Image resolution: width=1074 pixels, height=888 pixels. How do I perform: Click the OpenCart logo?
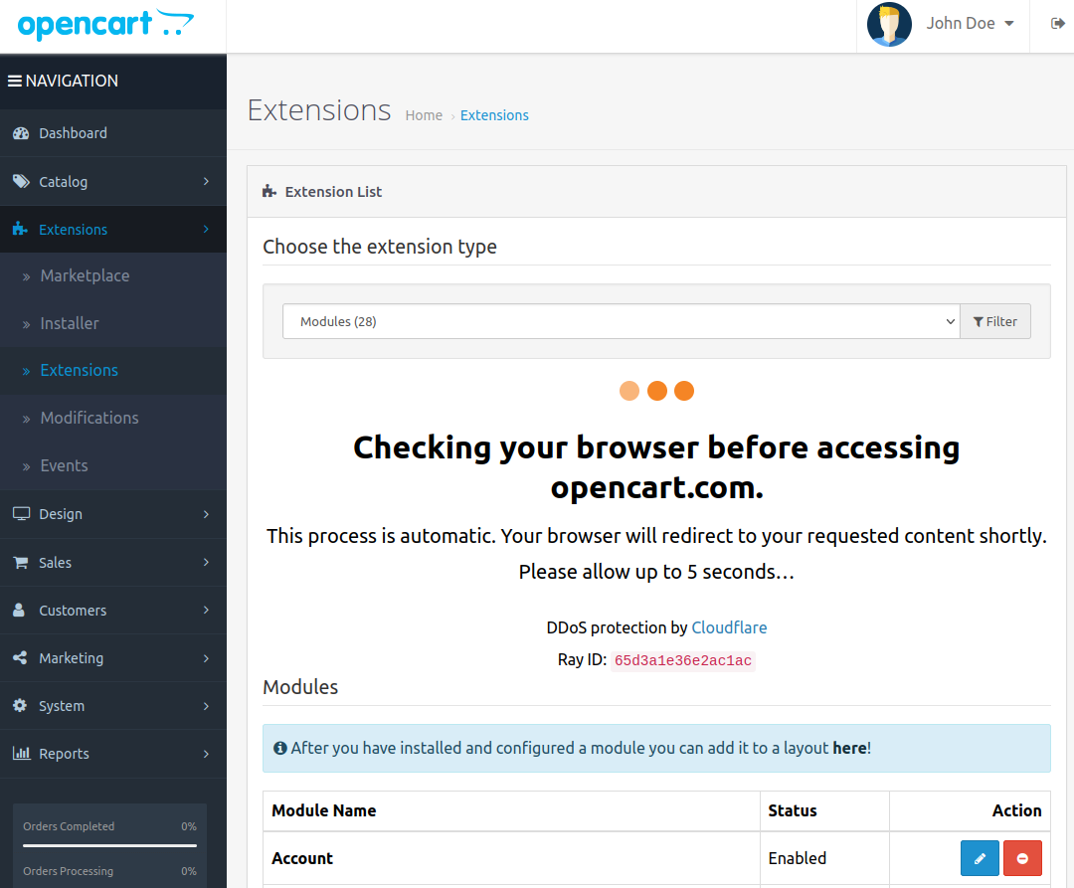coord(105,25)
